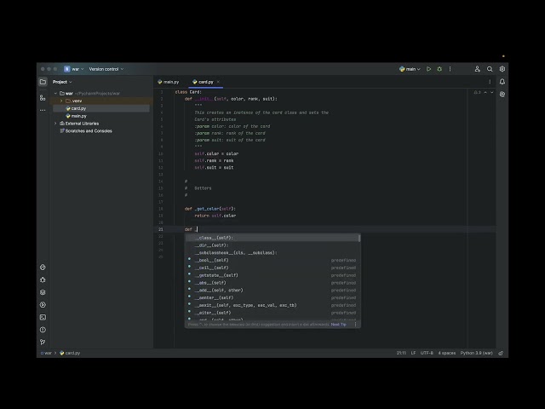The image size is (545, 409).
Task: Expand External Libraries node
Action: click(55, 124)
